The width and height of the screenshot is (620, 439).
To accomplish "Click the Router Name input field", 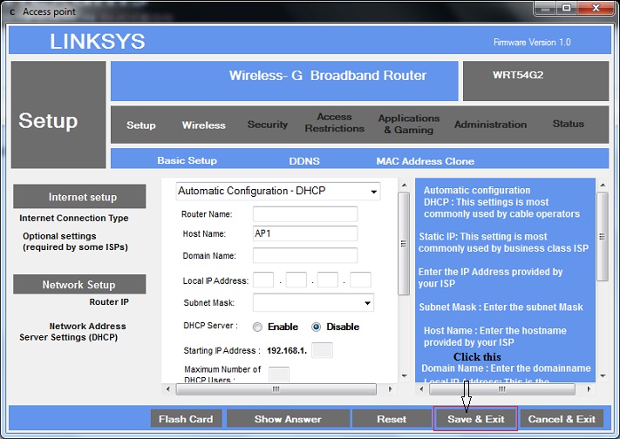I will click(305, 213).
